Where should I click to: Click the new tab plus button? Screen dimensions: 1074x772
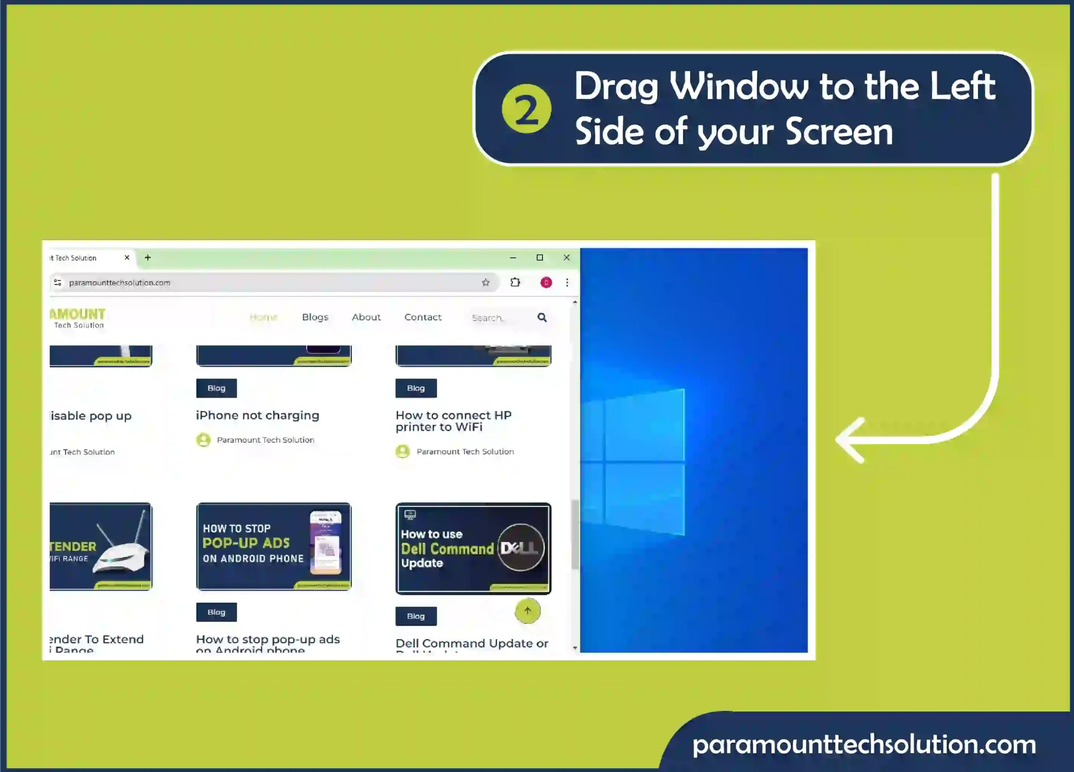[148, 256]
